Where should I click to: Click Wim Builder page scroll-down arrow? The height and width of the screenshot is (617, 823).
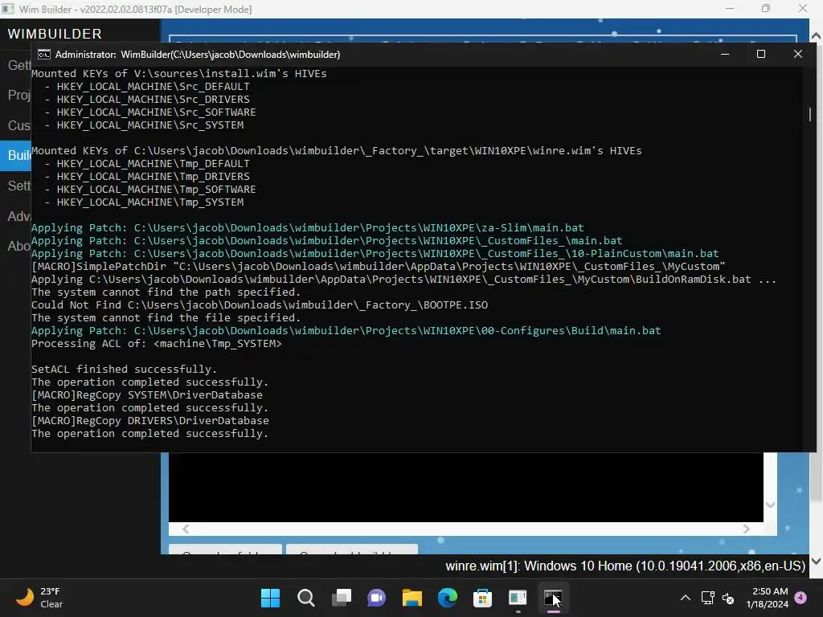coord(816,561)
